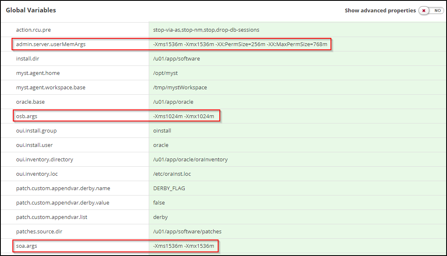
Task: Toggle the Show advanced properties switch
Action: click(x=431, y=11)
